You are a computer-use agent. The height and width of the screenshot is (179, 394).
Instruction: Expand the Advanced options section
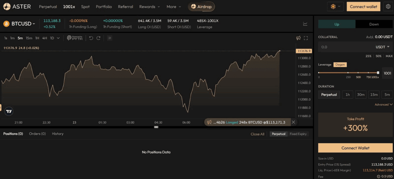(383, 104)
